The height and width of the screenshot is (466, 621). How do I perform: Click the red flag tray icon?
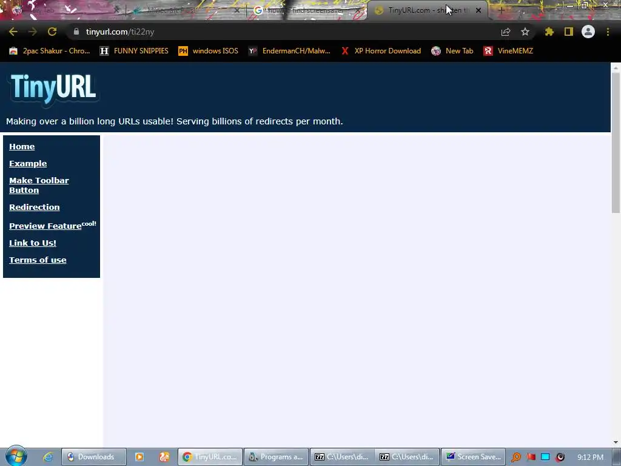(x=531, y=458)
